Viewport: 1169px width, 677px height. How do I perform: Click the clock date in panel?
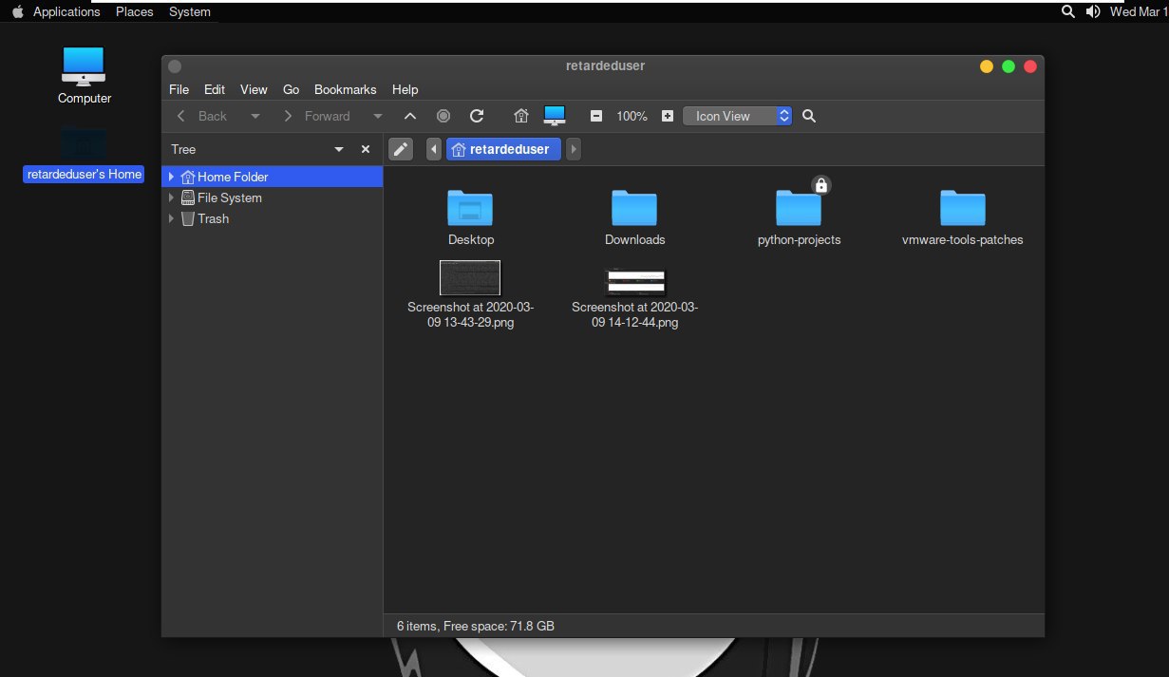1139,11
